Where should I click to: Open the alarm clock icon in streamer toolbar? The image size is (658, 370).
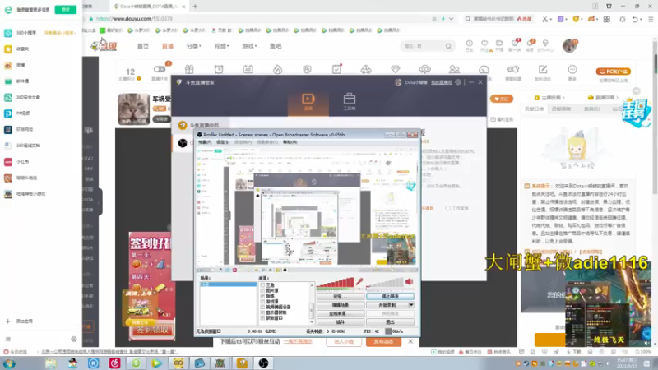[219, 69]
